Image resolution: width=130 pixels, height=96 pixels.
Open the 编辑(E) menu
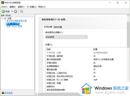click(13, 7)
